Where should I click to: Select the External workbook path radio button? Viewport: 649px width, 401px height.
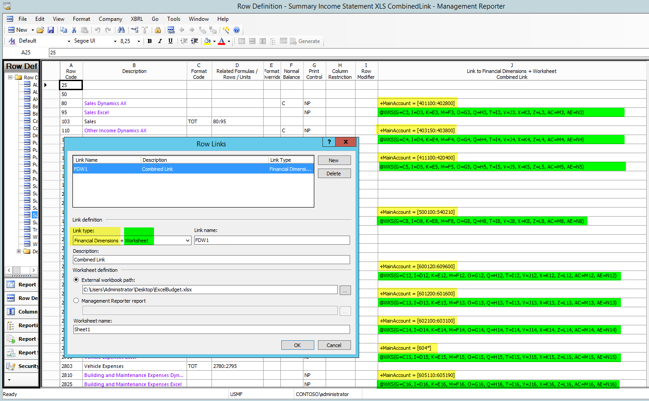point(76,280)
